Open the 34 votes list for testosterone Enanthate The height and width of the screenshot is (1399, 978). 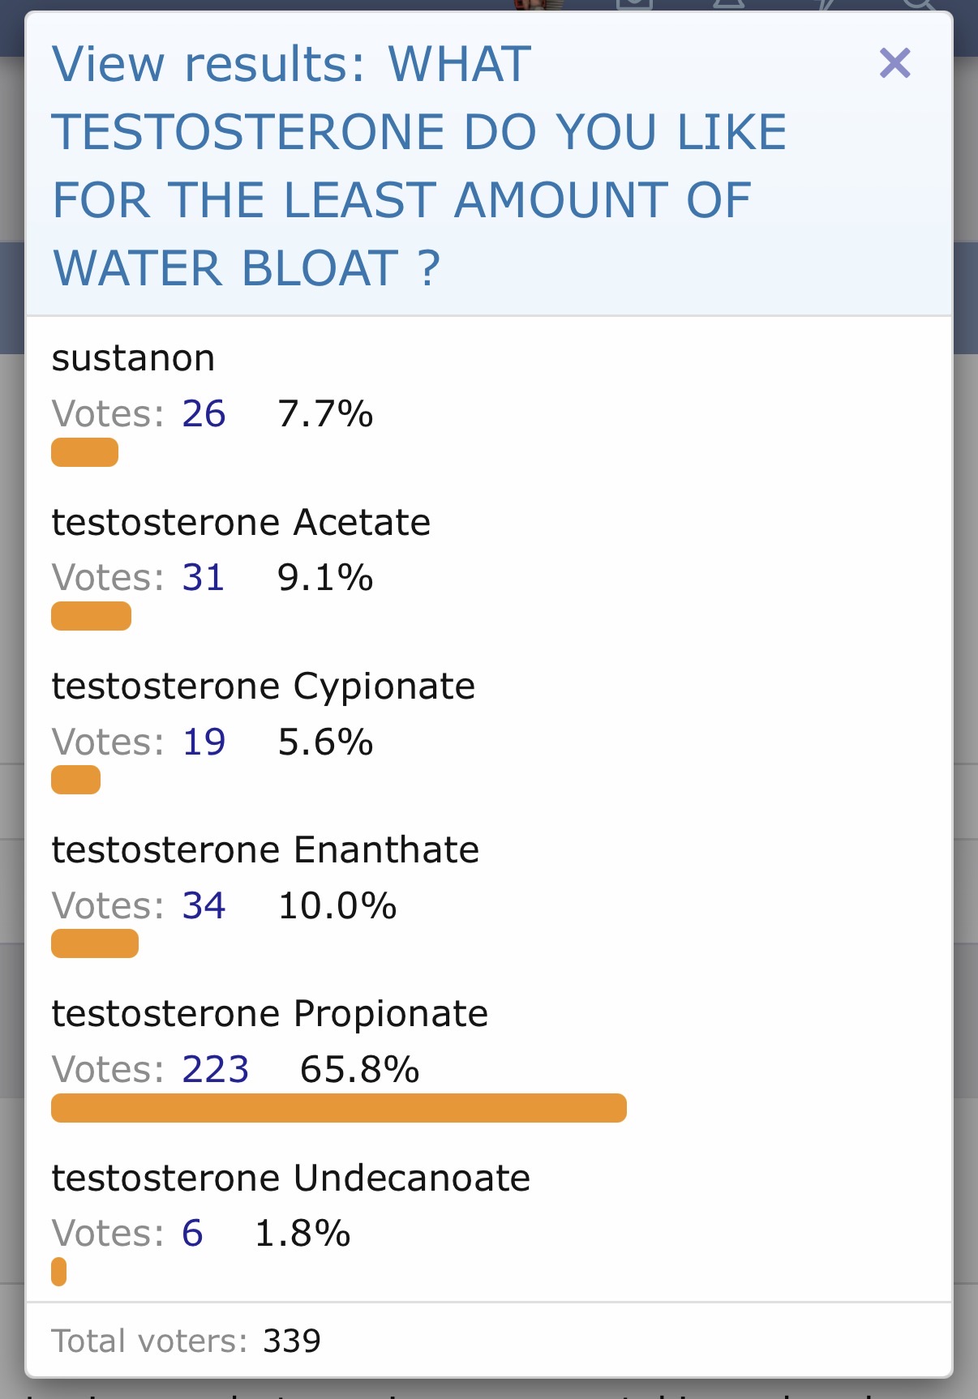(x=204, y=906)
